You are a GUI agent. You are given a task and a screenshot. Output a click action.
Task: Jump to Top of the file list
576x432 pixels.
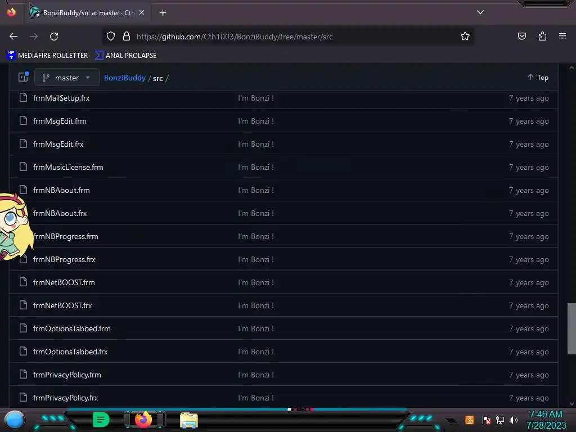(x=538, y=78)
